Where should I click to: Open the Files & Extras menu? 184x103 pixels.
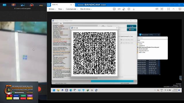86,9
